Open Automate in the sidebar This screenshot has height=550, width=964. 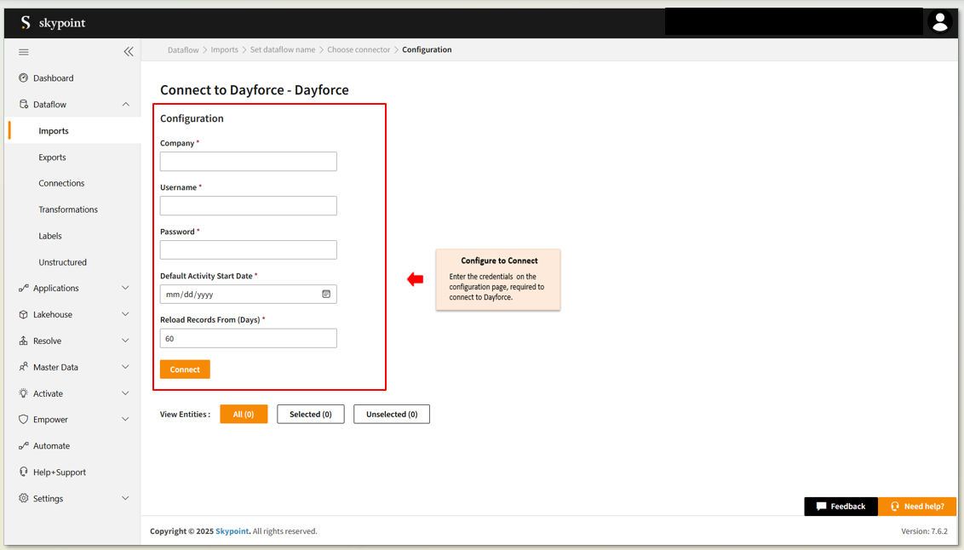tap(52, 446)
